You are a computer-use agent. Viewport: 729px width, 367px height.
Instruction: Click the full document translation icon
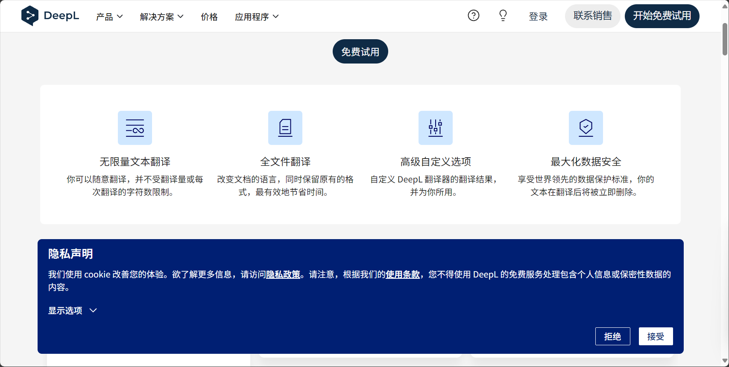pyautogui.click(x=285, y=128)
